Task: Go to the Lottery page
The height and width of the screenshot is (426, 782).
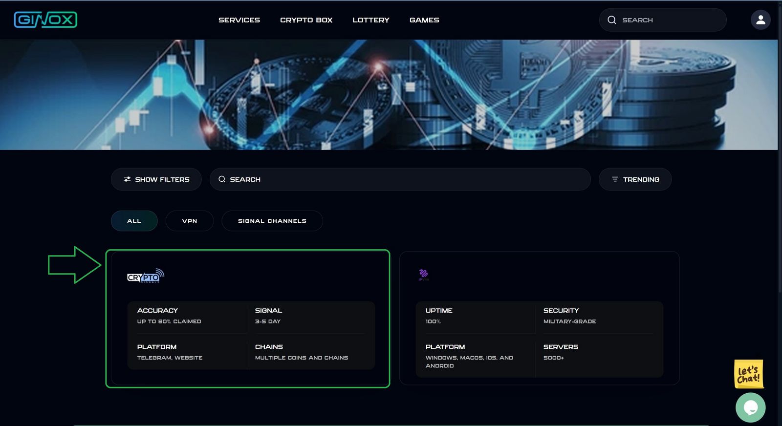Action: pyautogui.click(x=371, y=20)
